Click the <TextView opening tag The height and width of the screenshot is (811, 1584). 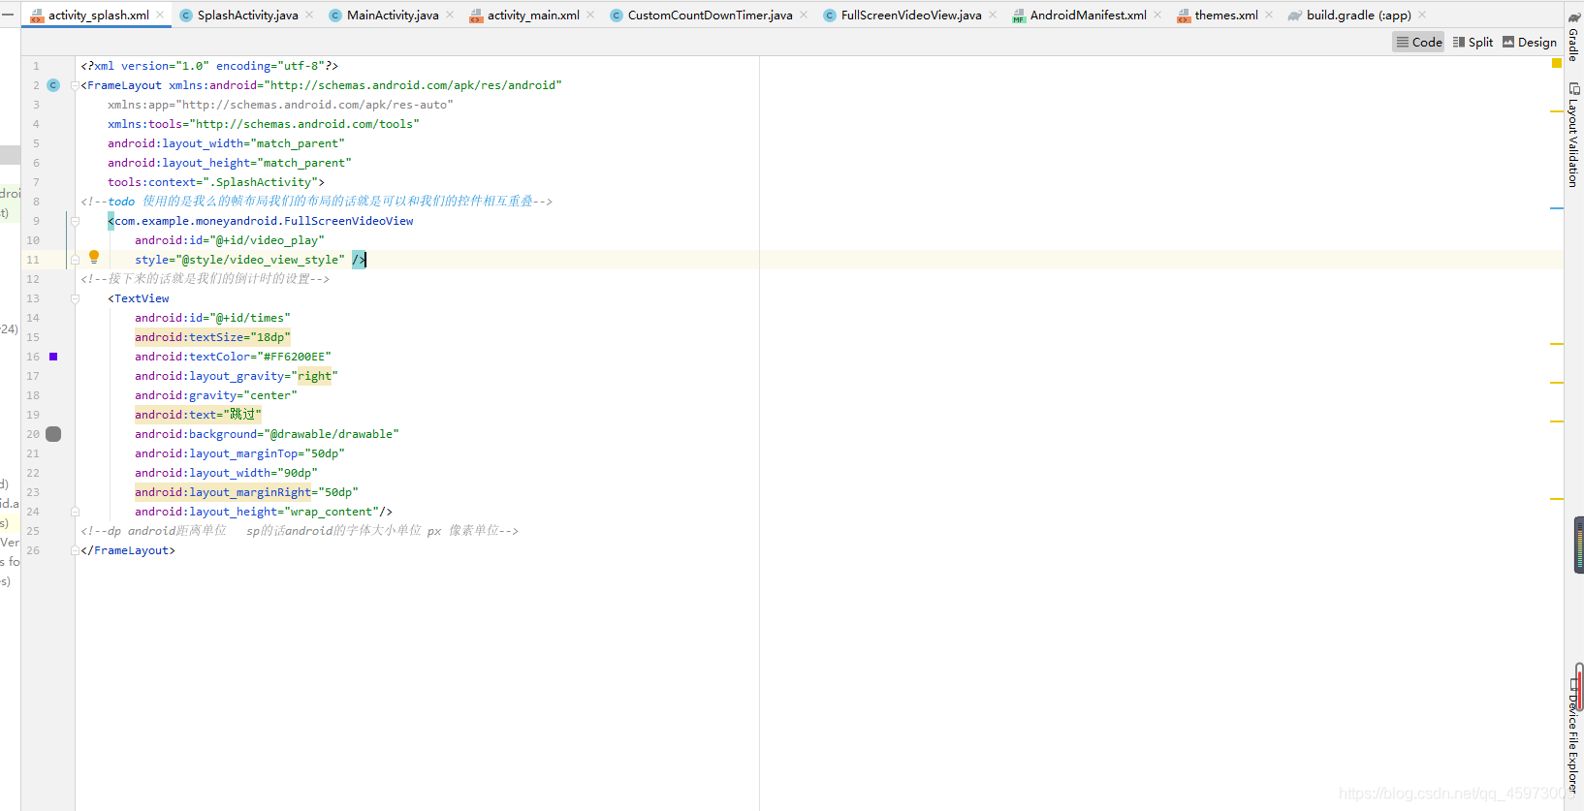pos(139,298)
